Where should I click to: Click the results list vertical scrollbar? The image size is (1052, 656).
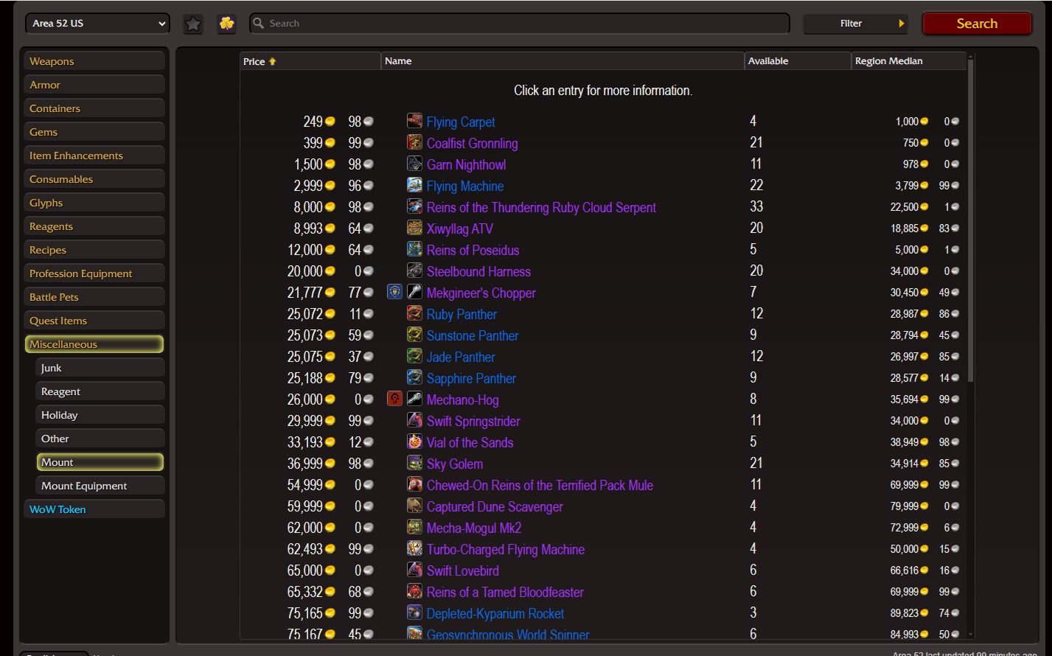tap(970, 221)
